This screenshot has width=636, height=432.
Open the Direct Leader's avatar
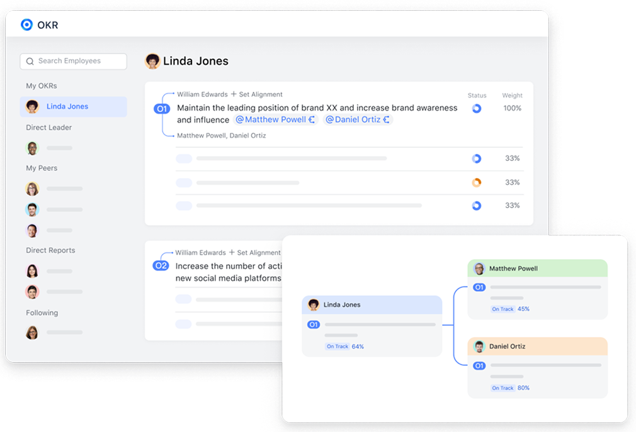(32, 148)
